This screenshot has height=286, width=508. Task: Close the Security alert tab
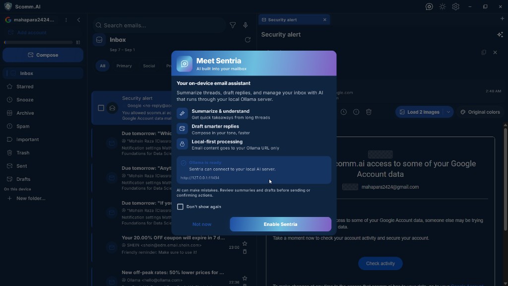coord(324,20)
